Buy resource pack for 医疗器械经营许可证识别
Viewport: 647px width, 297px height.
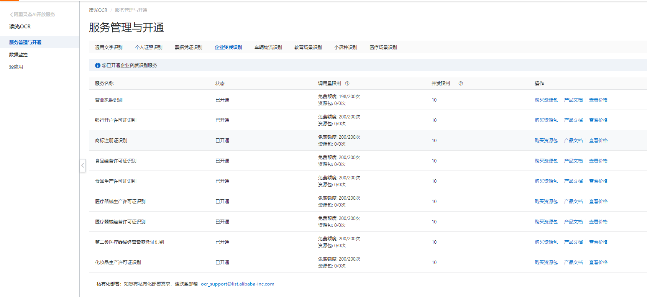pos(546,222)
